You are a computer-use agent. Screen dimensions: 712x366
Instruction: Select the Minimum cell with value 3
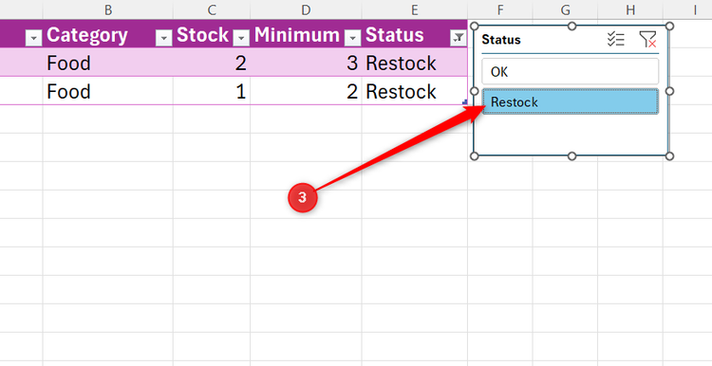click(306, 63)
